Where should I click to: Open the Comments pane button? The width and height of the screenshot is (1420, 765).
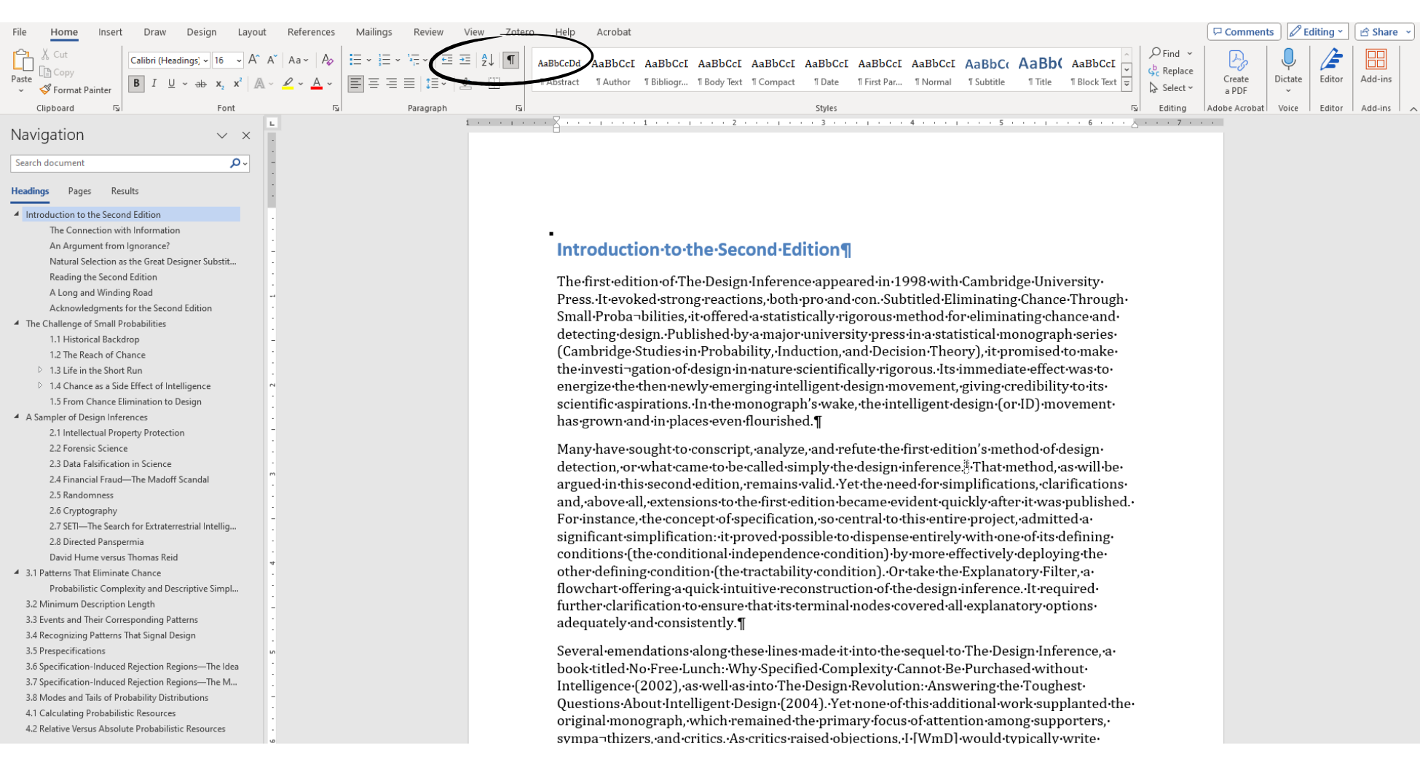pos(1244,32)
